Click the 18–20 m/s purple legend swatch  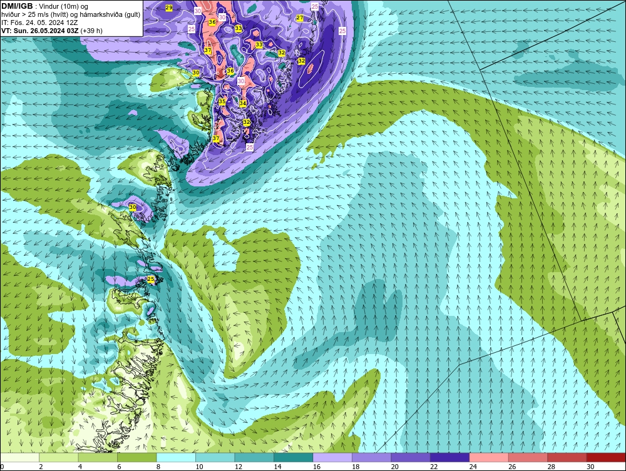(372, 457)
